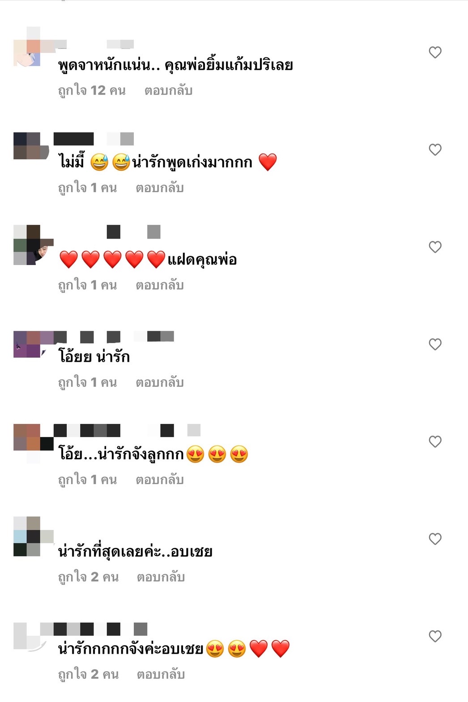Tap heart icon next to 'โอ้ยย น่ารัก'
468x702 pixels.
pos(435,344)
